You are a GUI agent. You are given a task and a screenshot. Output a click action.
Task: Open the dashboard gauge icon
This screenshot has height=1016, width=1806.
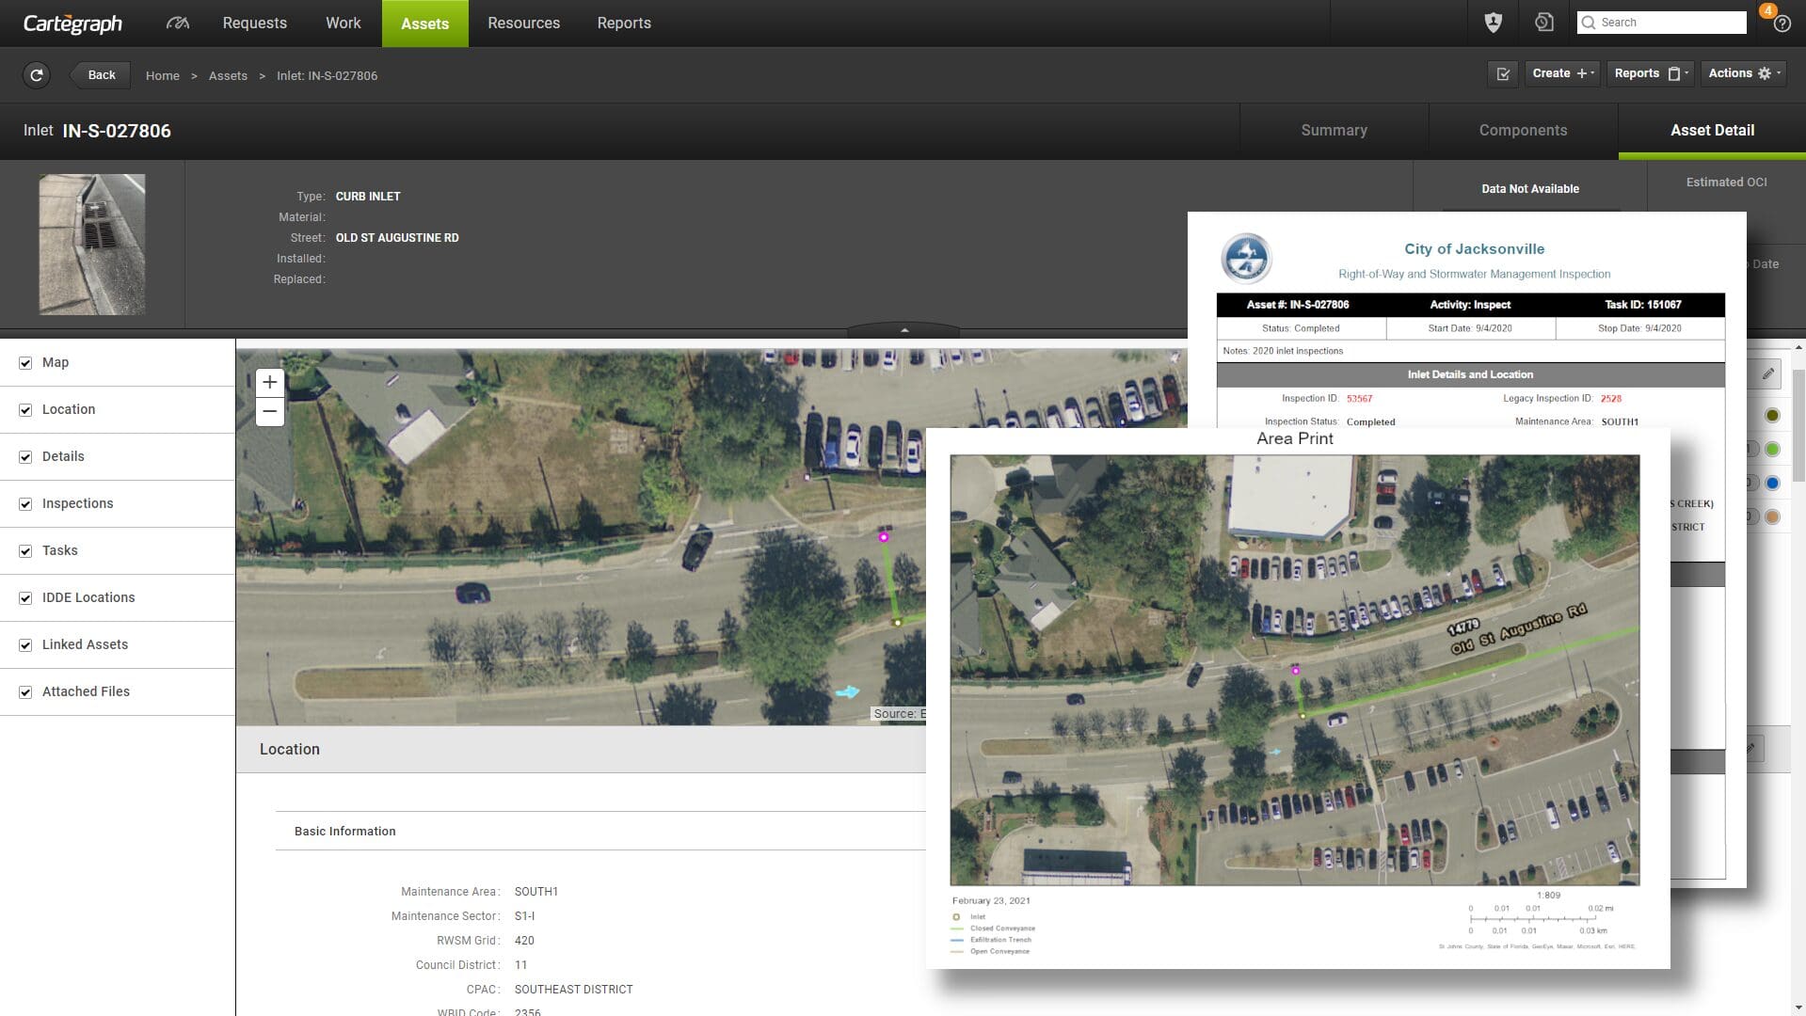coord(177,23)
